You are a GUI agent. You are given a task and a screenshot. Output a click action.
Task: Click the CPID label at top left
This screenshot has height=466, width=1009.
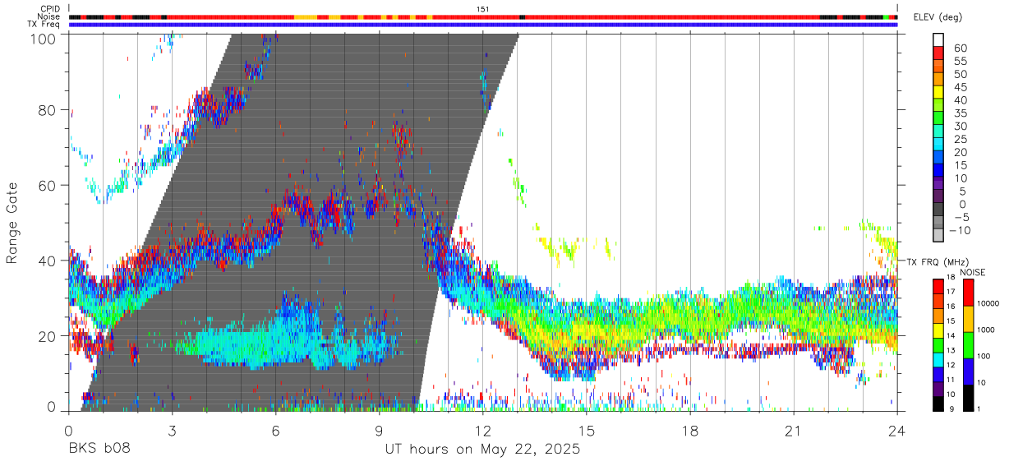tap(50, 9)
